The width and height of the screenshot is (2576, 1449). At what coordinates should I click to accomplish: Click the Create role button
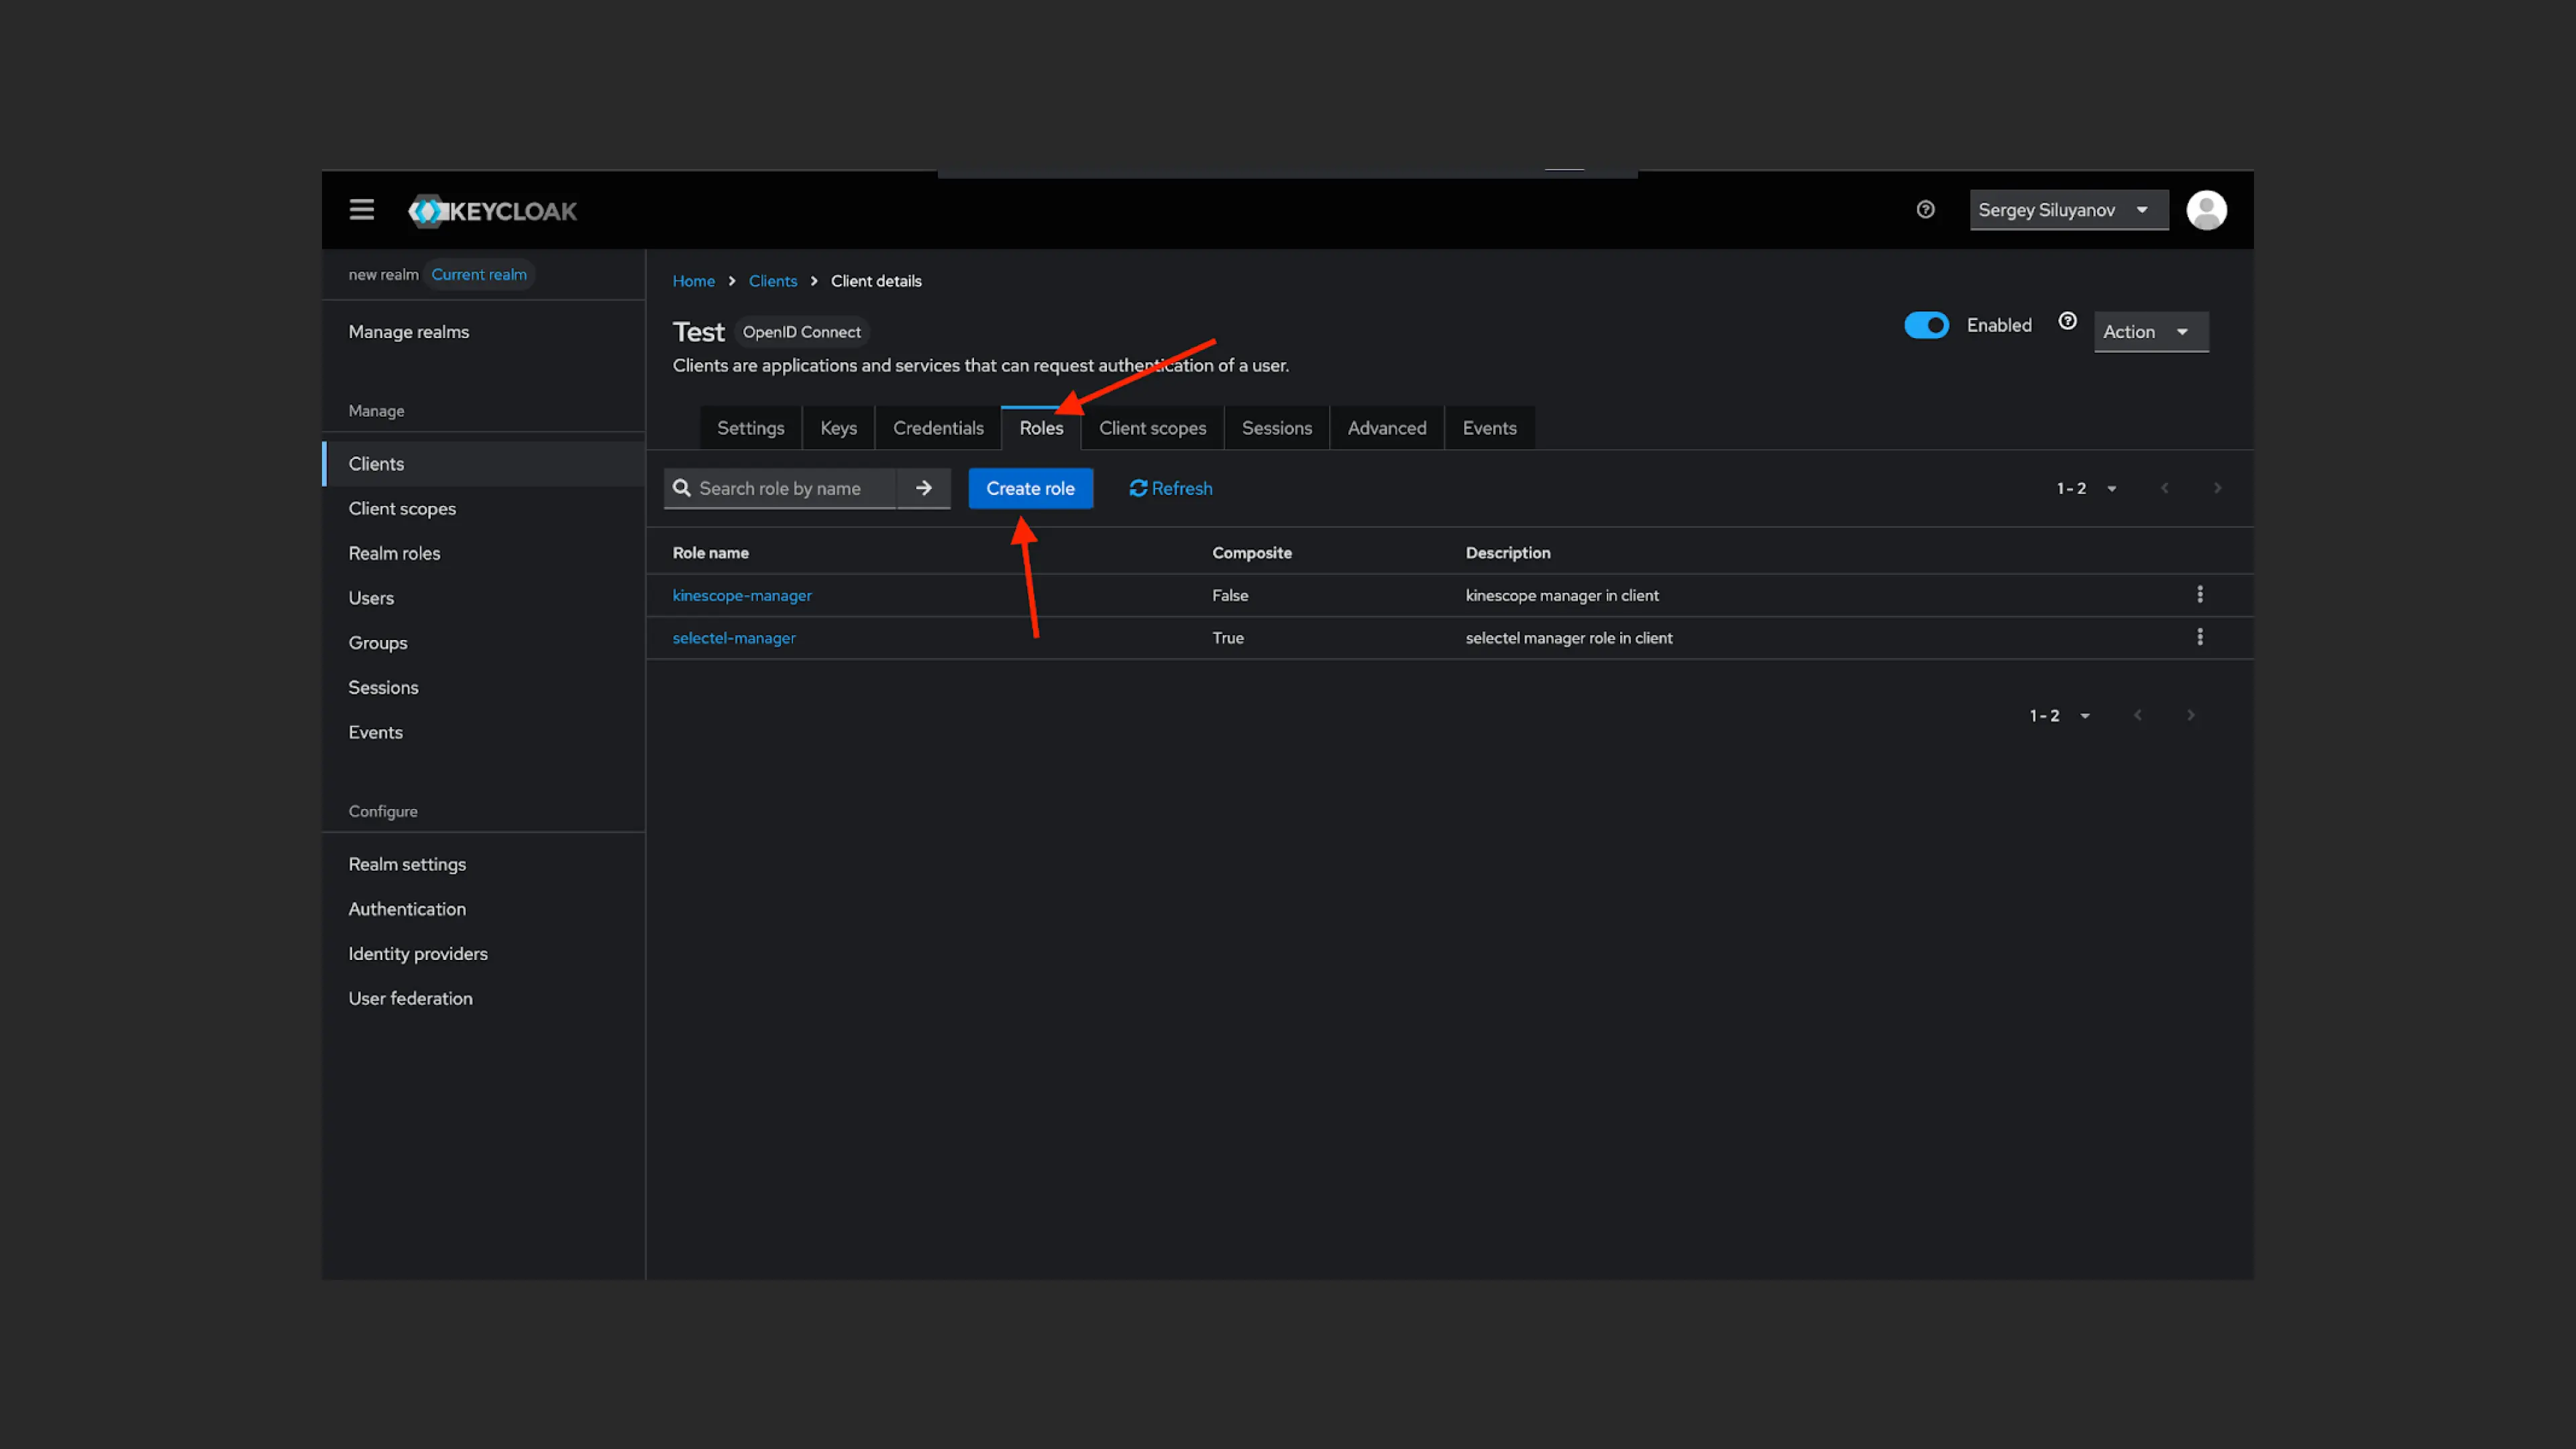pyautogui.click(x=1030, y=488)
